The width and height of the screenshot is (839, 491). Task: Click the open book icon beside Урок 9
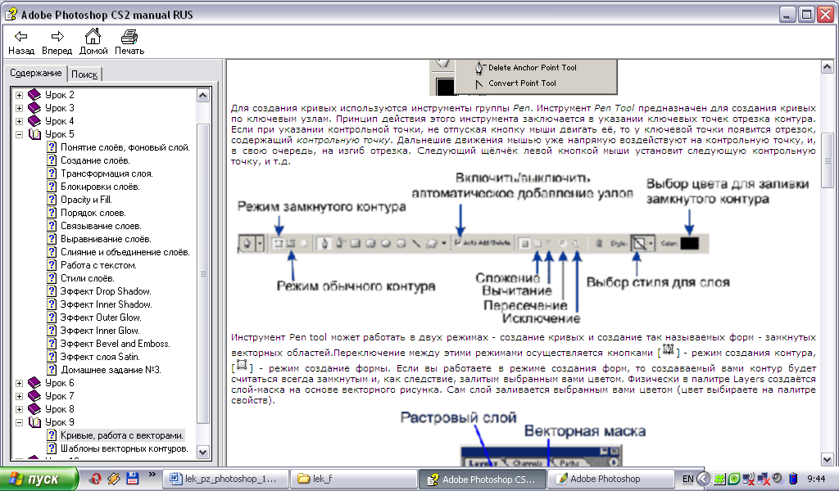pyautogui.click(x=34, y=422)
